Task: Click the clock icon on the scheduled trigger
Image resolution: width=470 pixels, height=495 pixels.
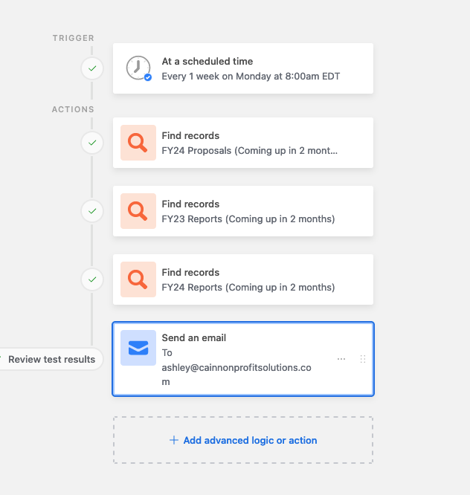Action: tap(138, 68)
